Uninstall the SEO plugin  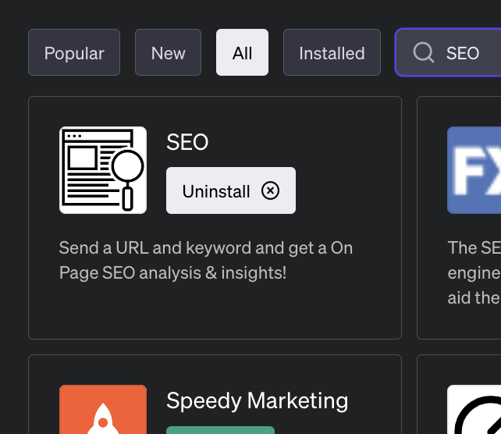231,190
